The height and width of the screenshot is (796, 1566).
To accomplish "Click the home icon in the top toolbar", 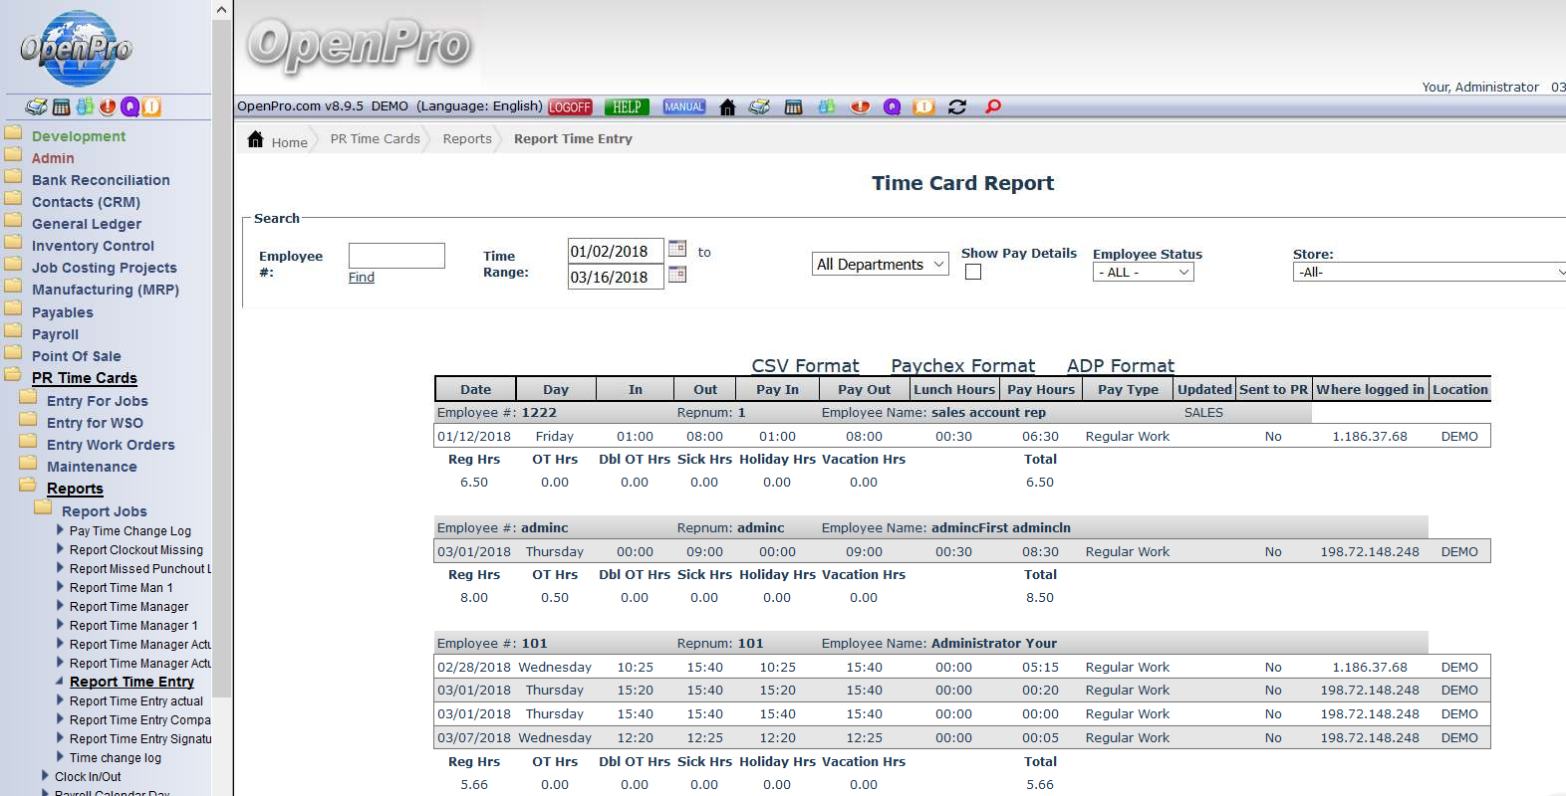I will pyautogui.click(x=727, y=107).
